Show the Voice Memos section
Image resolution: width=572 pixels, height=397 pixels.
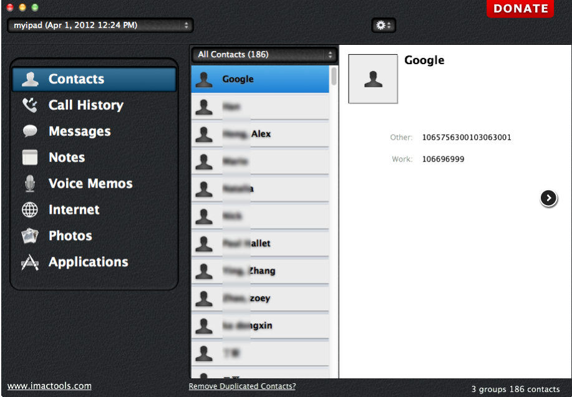(x=94, y=183)
